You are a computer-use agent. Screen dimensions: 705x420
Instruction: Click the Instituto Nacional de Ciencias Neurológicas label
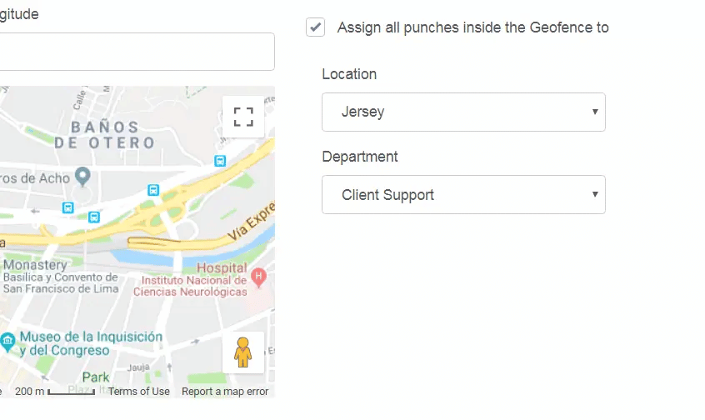point(190,286)
